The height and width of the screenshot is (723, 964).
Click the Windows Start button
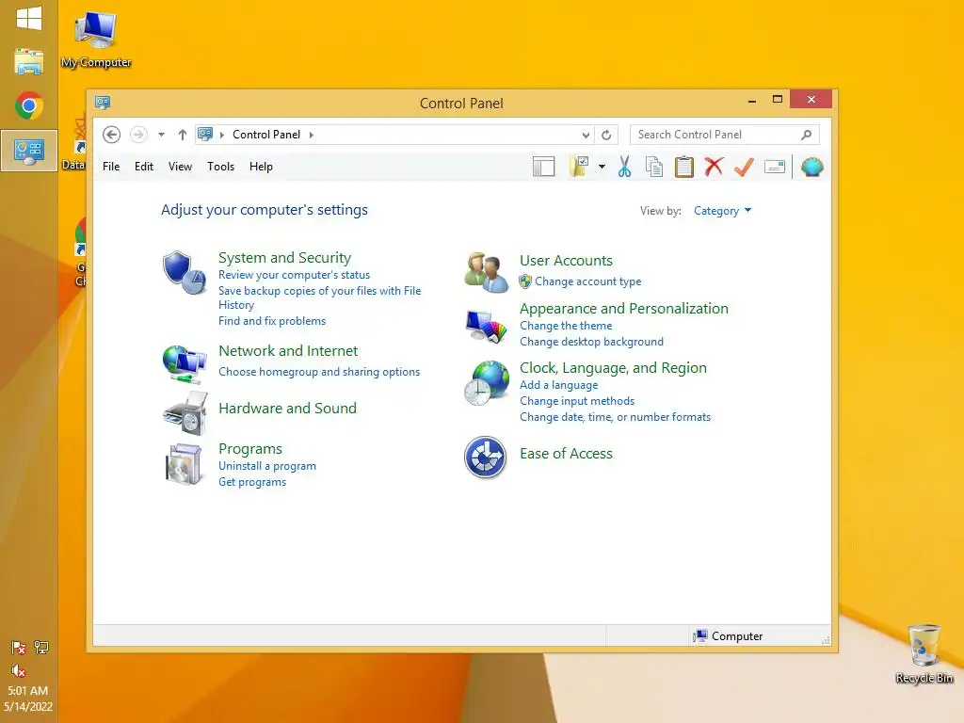tap(29, 19)
